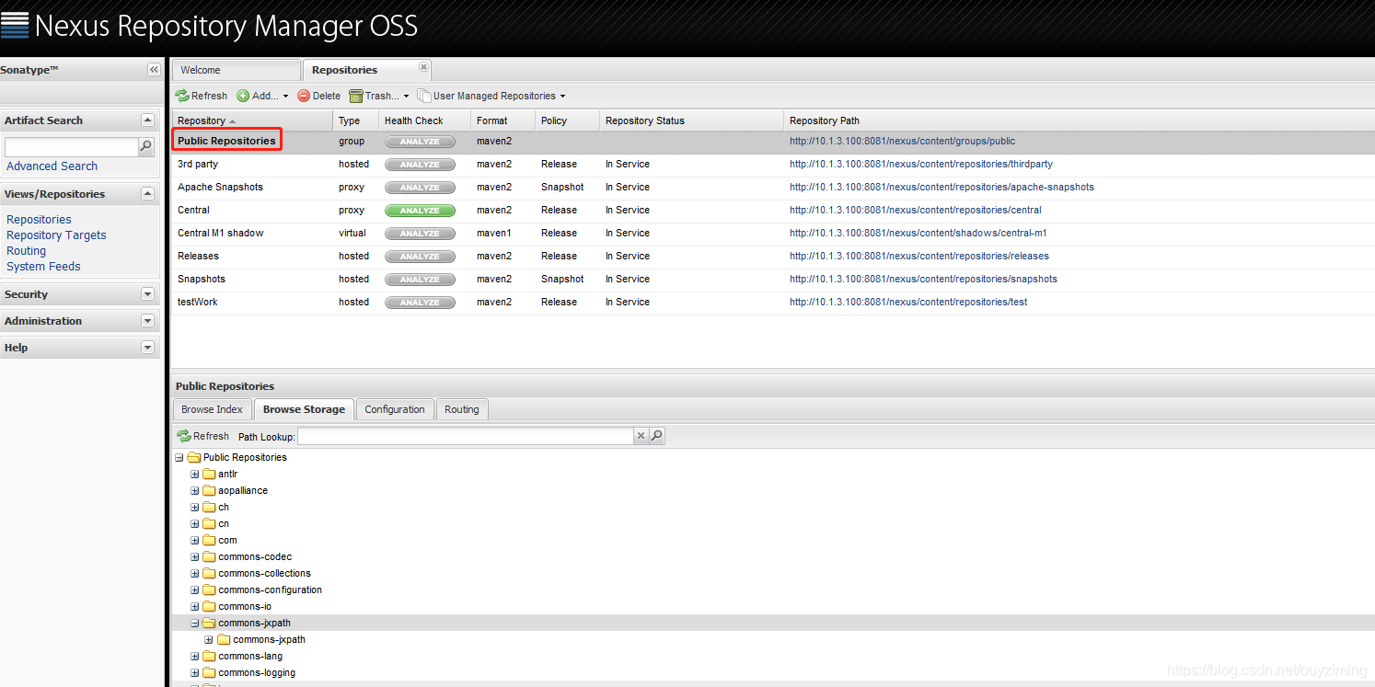Expand the Help panel
The height and width of the screenshot is (687, 1375).
pyautogui.click(x=147, y=348)
